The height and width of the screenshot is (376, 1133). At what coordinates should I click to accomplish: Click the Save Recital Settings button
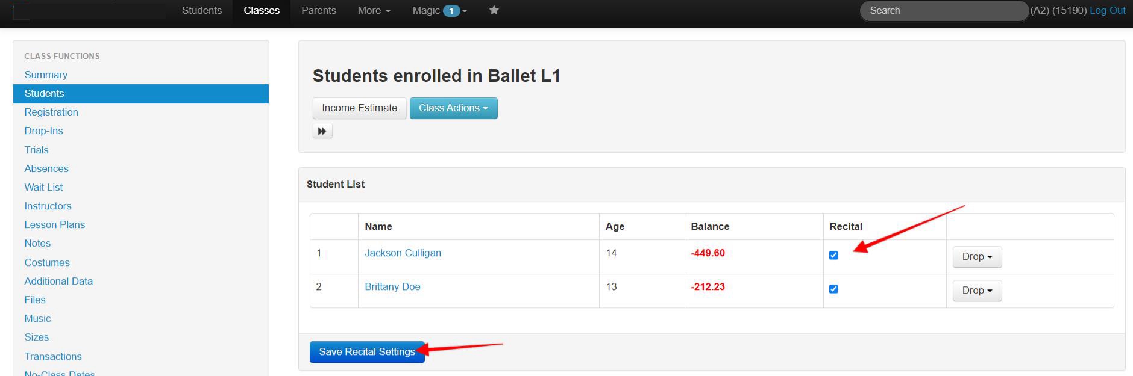click(x=366, y=352)
